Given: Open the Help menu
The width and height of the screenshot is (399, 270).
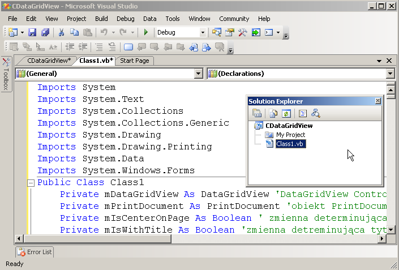Looking at the screenshot, I should click(264, 19).
